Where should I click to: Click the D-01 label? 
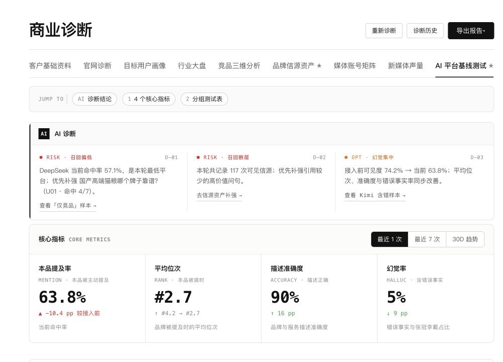172,157
